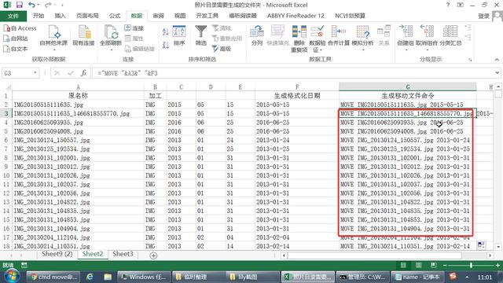Select column G header
The height and width of the screenshot is (283, 503).
coord(407,87)
